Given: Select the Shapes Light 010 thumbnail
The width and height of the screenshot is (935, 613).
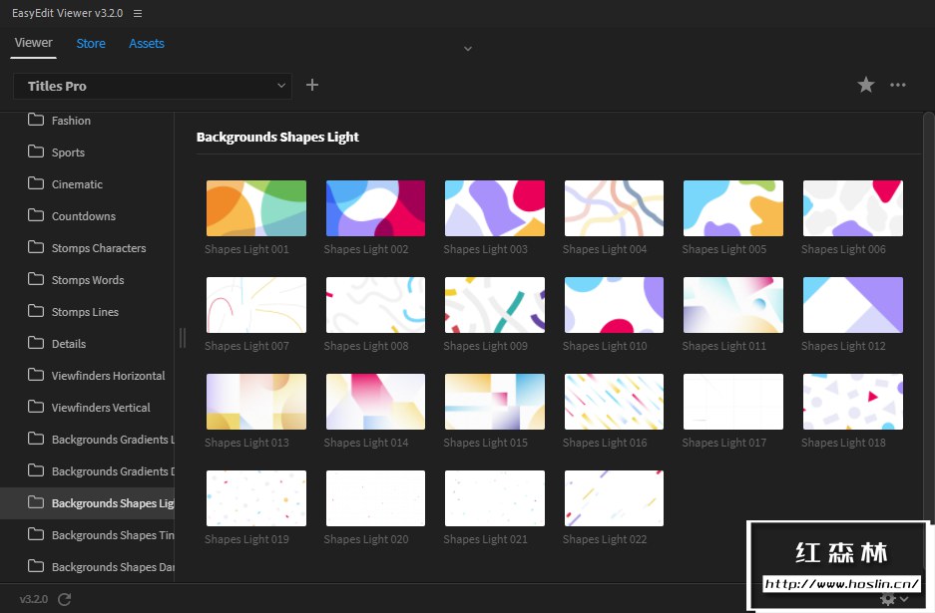Looking at the screenshot, I should [x=615, y=305].
